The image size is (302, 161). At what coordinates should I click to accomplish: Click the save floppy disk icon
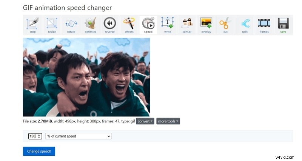pos(283,25)
